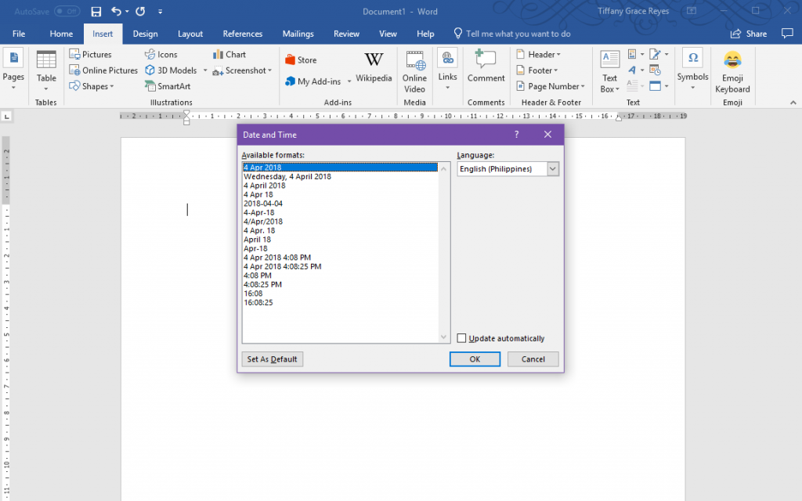This screenshot has height=501, width=802.
Task: Open the Page Number dropdown
Action: click(x=551, y=86)
